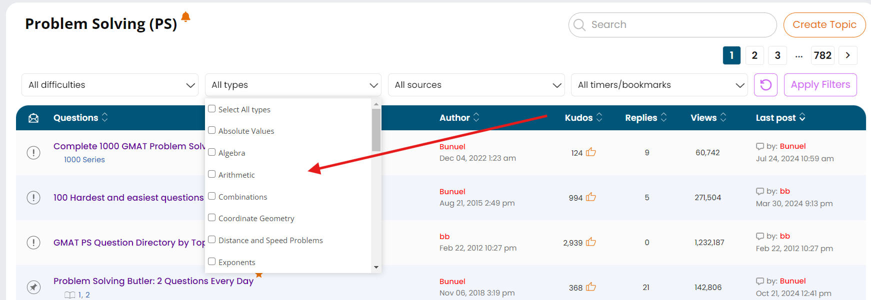This screenshot has width=871, height=300.
Task: Click the Apply Filters button
Action: (x=820, y=85)
